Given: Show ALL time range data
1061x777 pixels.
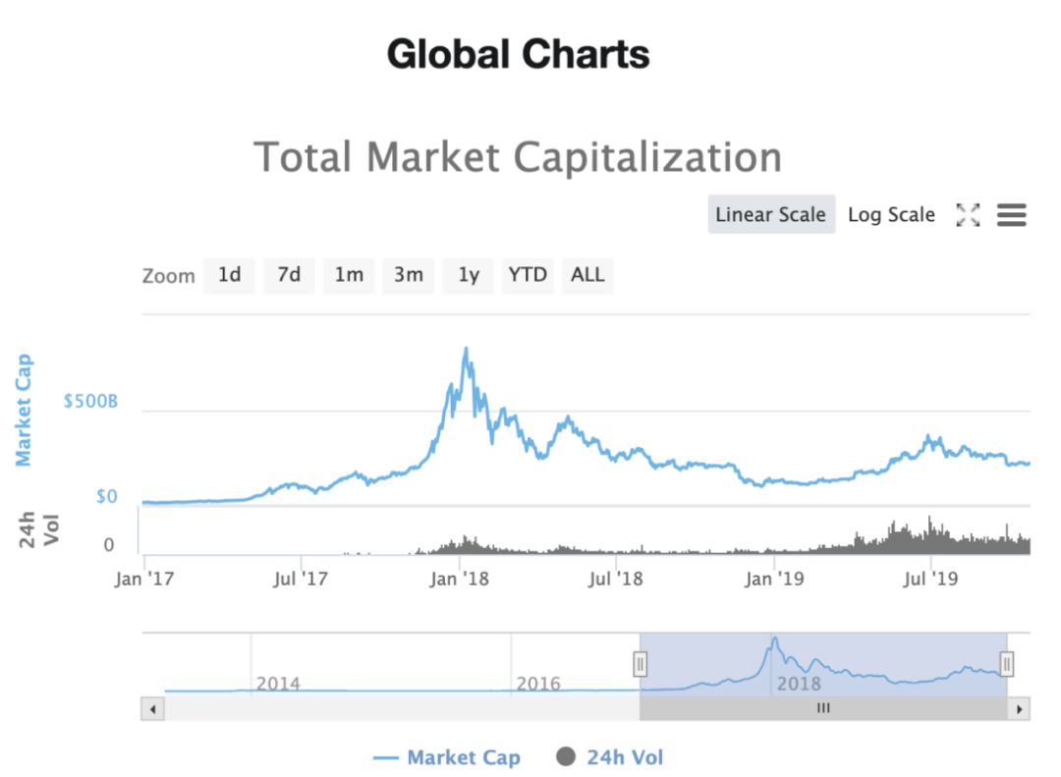Looking at the screenshot, I should coord(587,275).
